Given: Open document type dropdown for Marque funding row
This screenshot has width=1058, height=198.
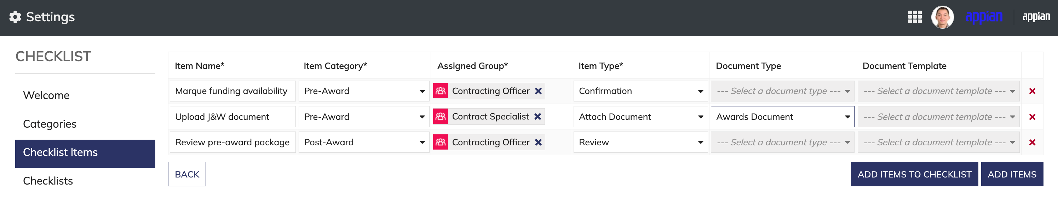Looking at the screenshot, I should 782,91.
